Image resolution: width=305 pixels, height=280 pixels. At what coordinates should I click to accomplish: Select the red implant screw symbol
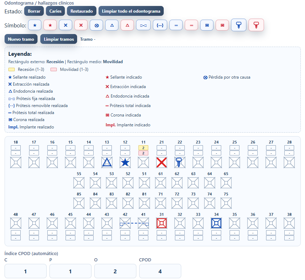coord(256,25)
